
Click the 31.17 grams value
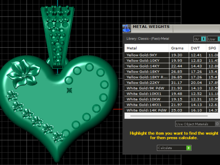coord(176,82)
